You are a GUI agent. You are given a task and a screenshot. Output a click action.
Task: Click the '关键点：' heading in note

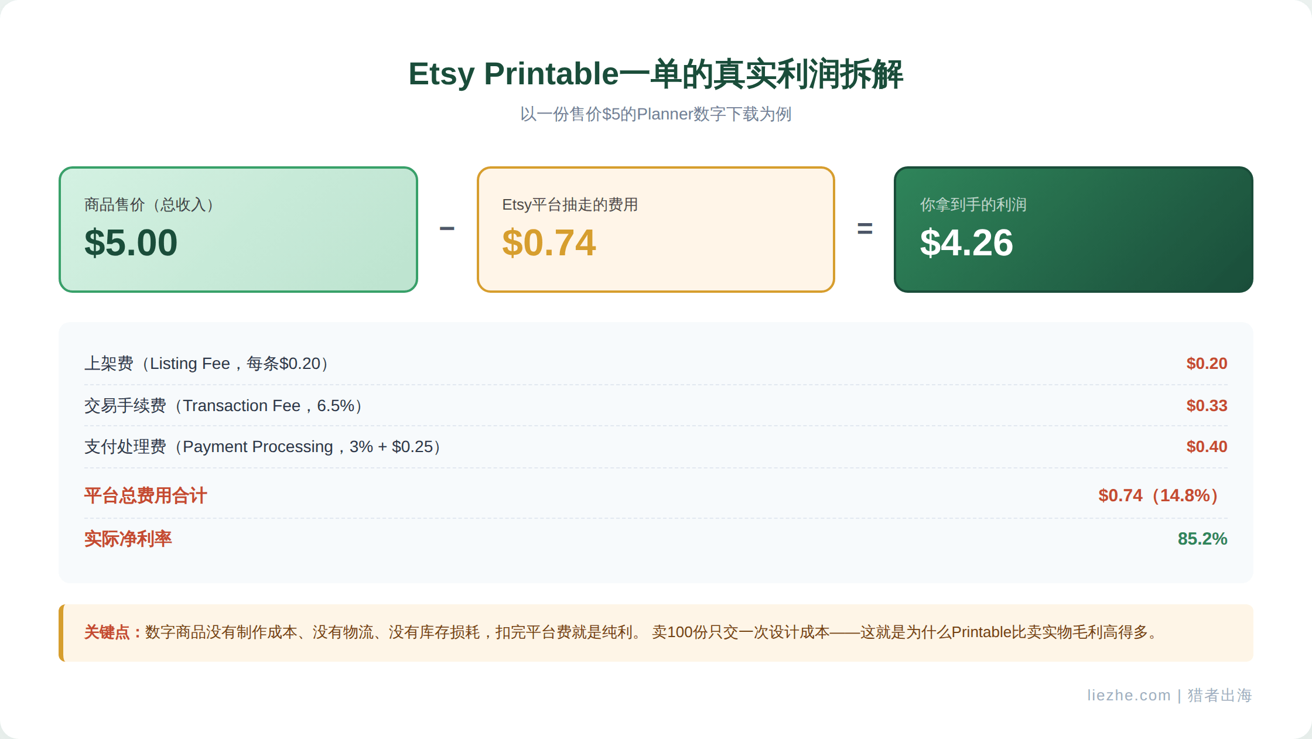[x=114, y=632]
